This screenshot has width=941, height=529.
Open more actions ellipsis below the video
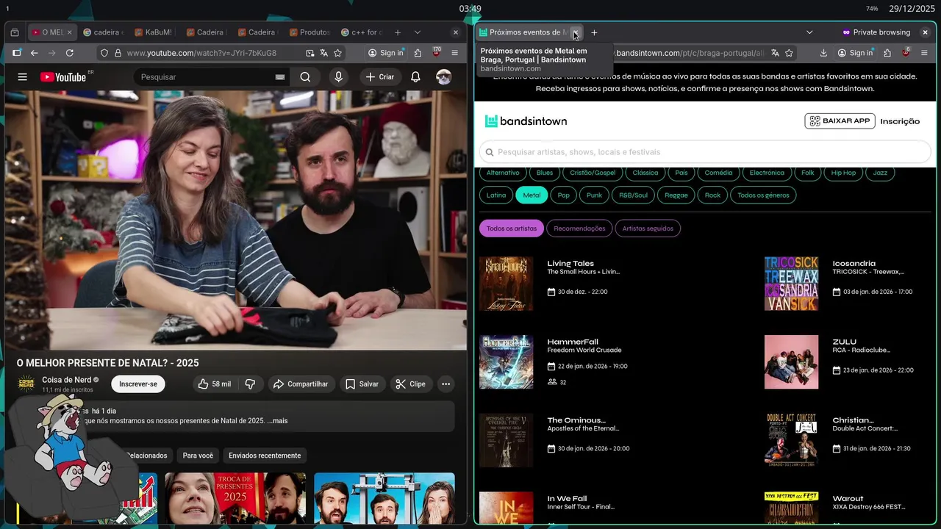tap(446, 384)
